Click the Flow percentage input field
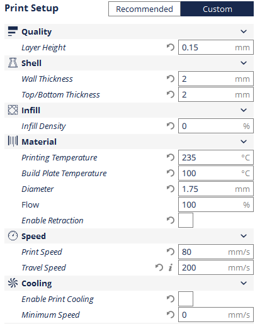This screenshot has height=324, width=255. click(216, 204)
